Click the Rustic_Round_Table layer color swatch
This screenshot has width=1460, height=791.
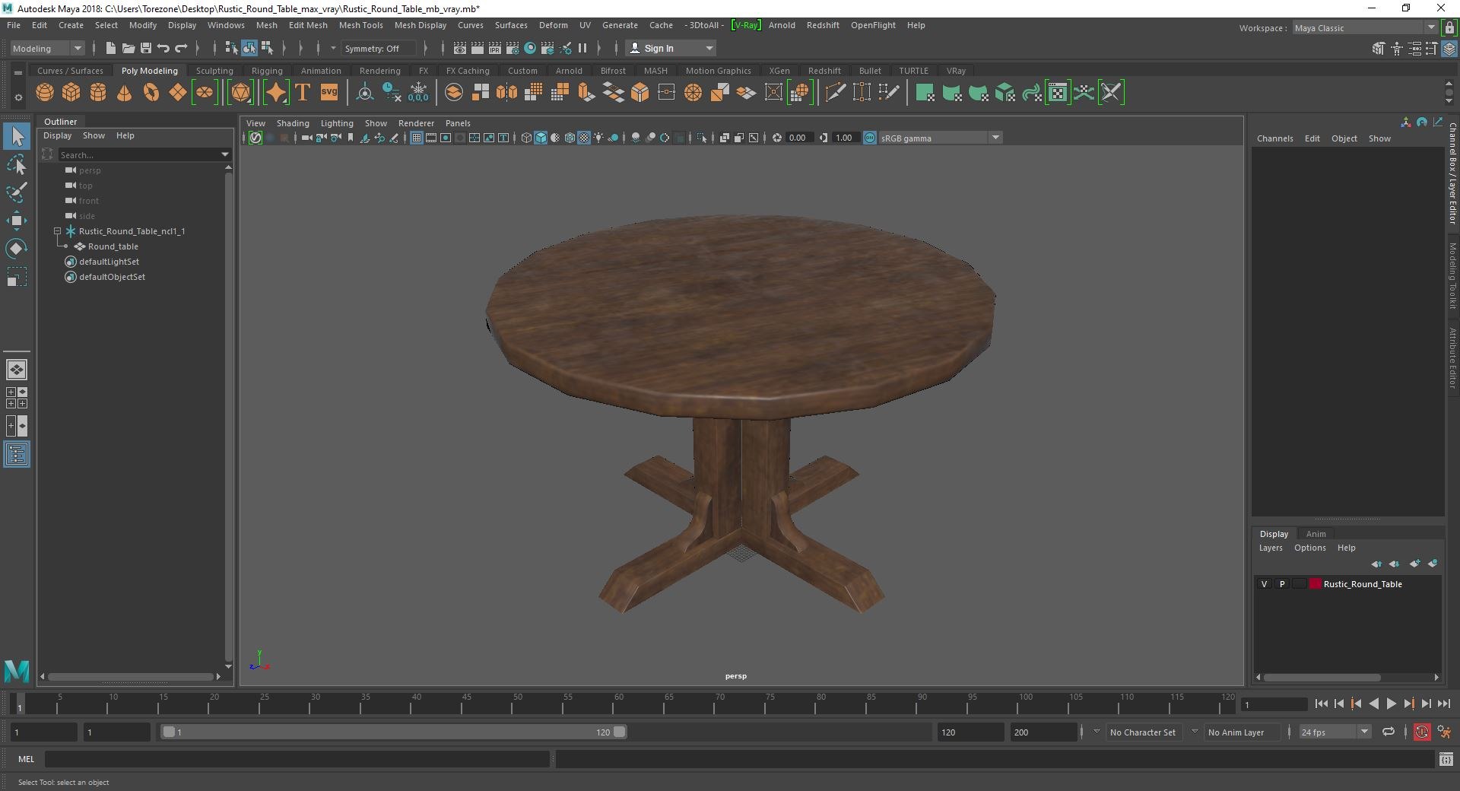1315,584
